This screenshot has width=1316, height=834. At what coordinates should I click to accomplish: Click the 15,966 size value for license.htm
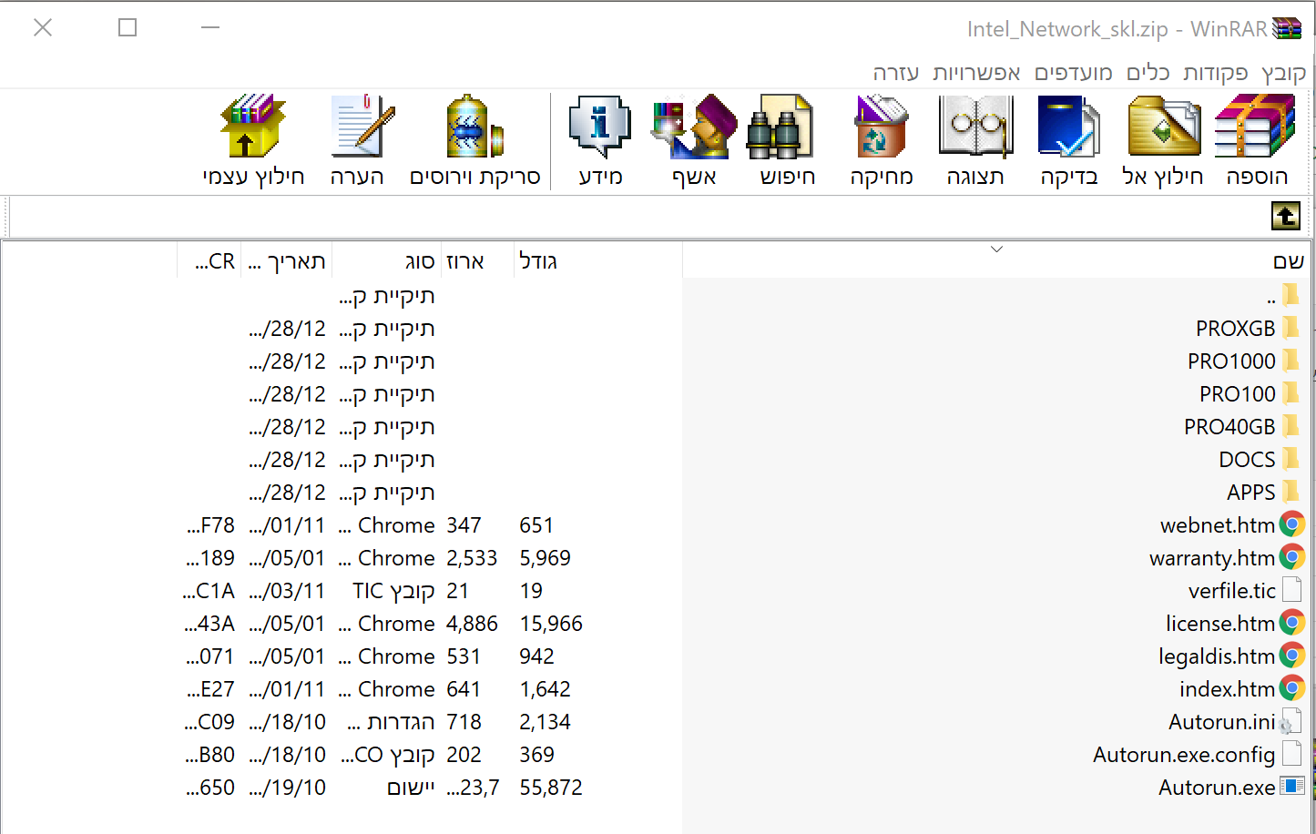click(x=551, y=624)
